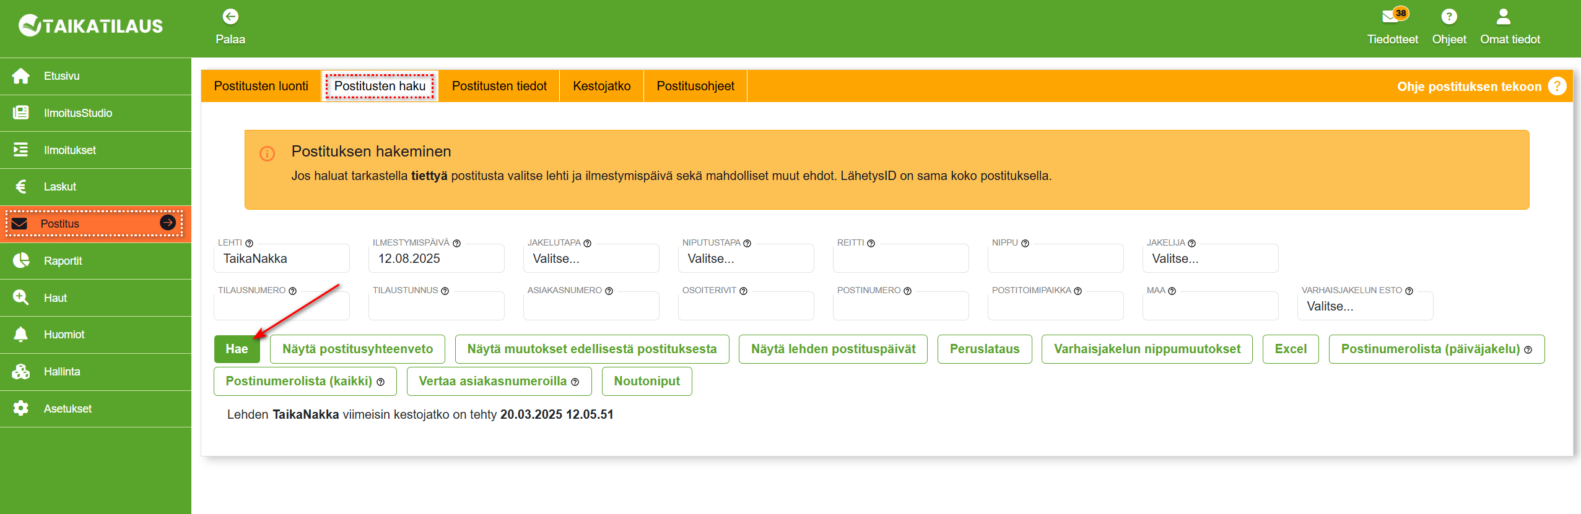Click the IlmoitusStudio newspaper icon
1581x514 pixels.
pyautogui.click(x=21, y=113)
